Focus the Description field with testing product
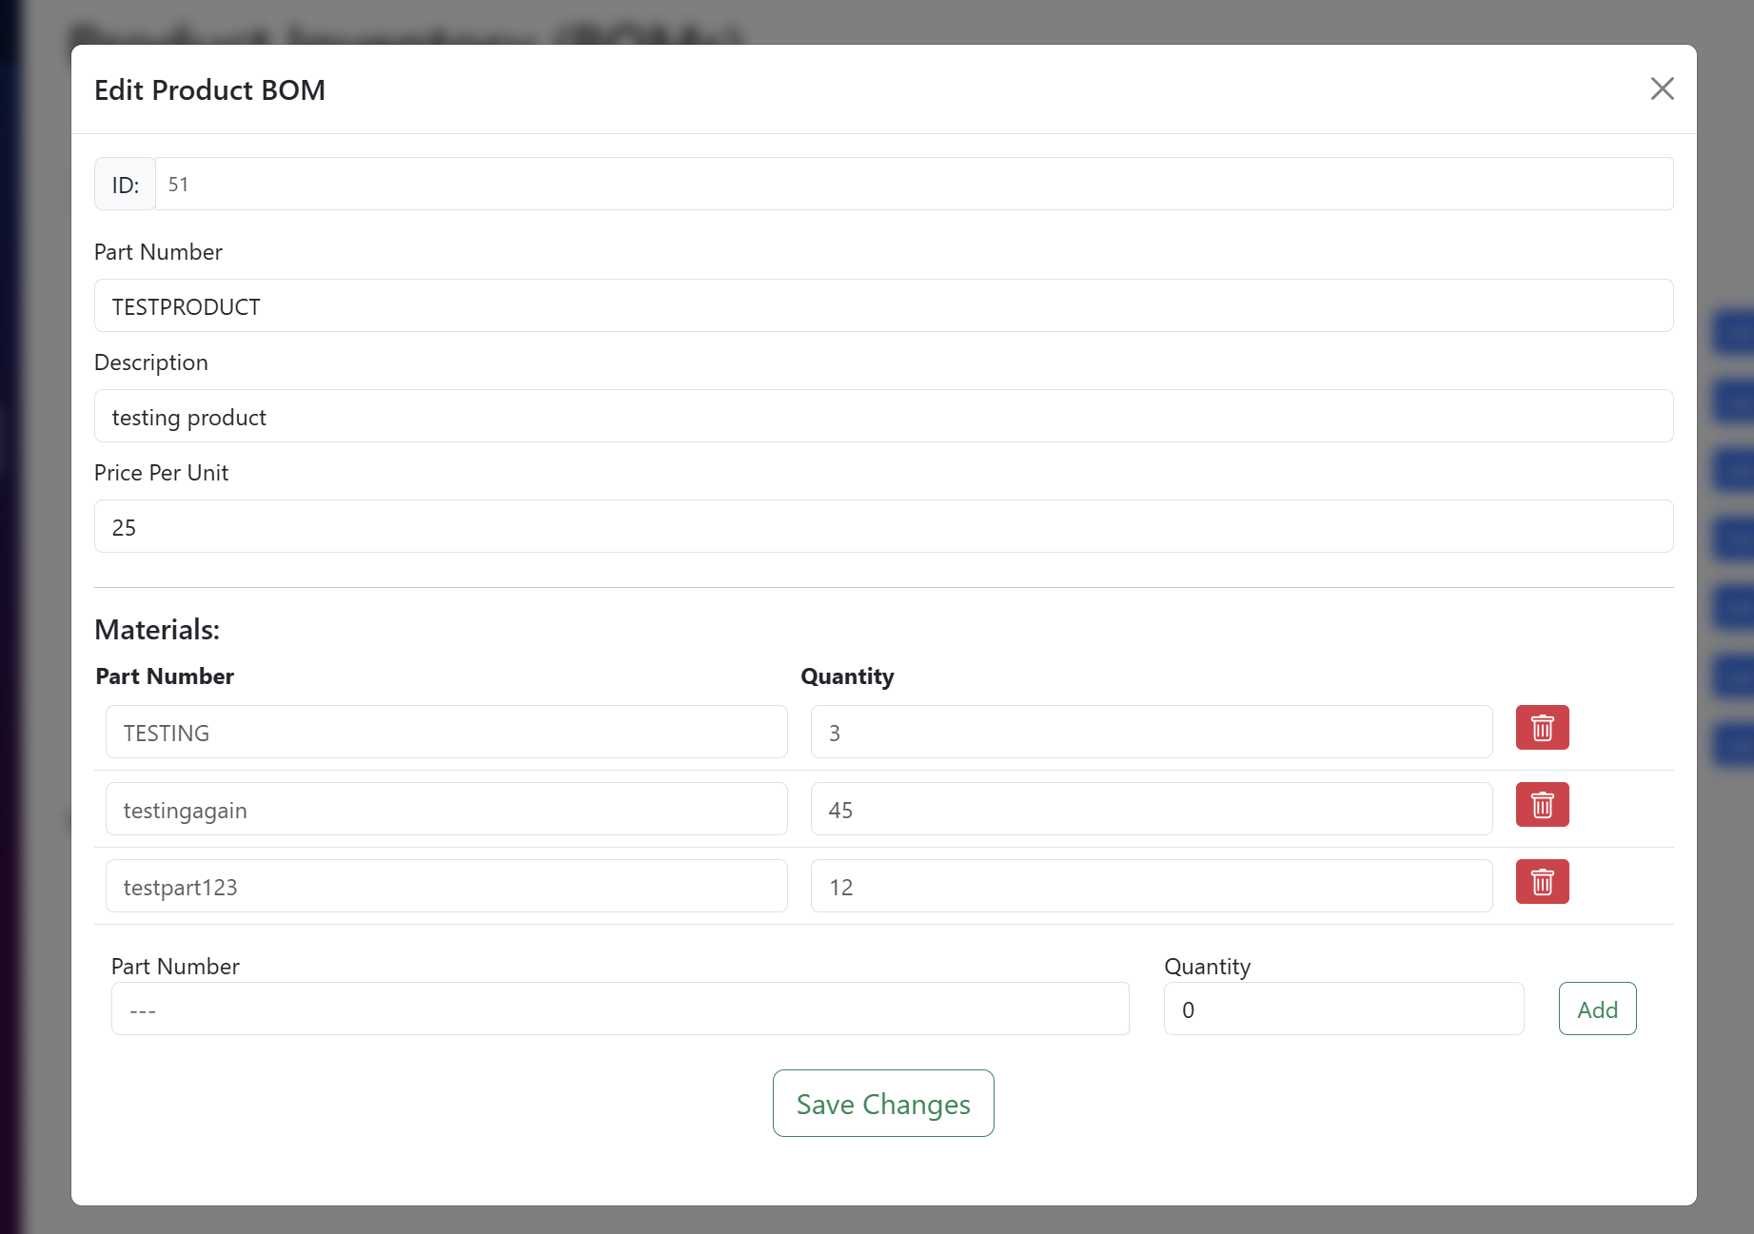1754x1234 pixels. pos(883,416)
